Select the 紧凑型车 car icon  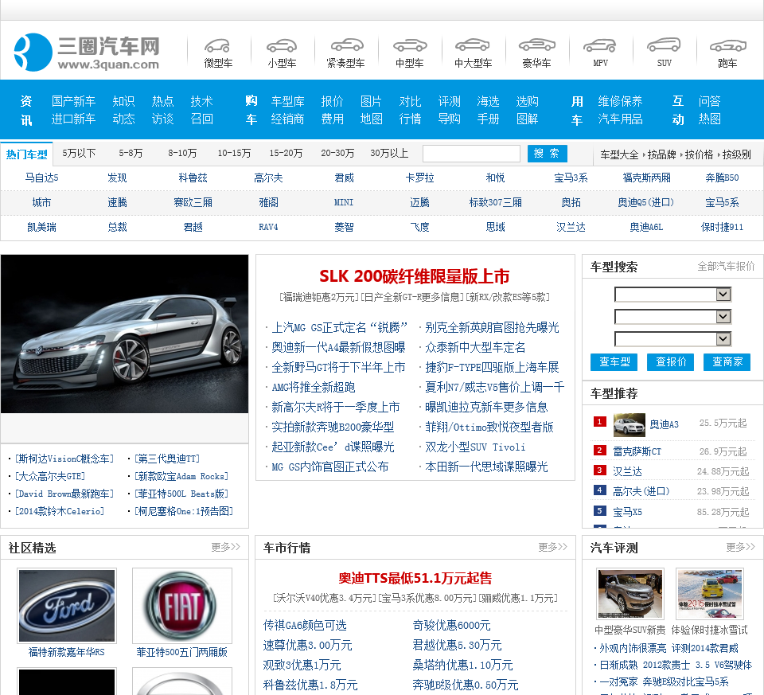point(346,45)
